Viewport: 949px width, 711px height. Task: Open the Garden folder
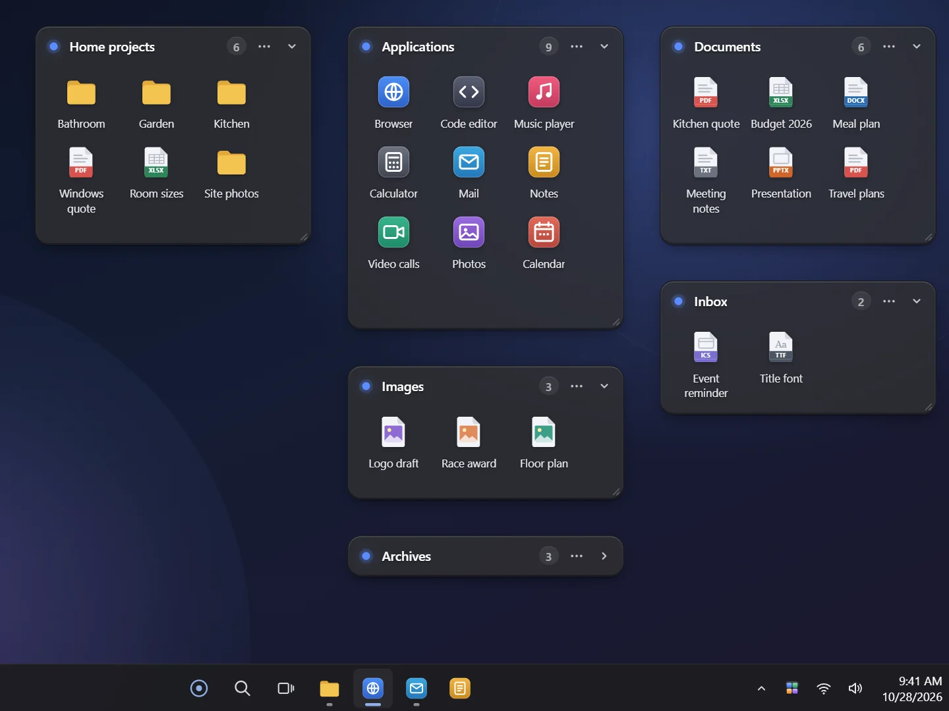(156, 93)
